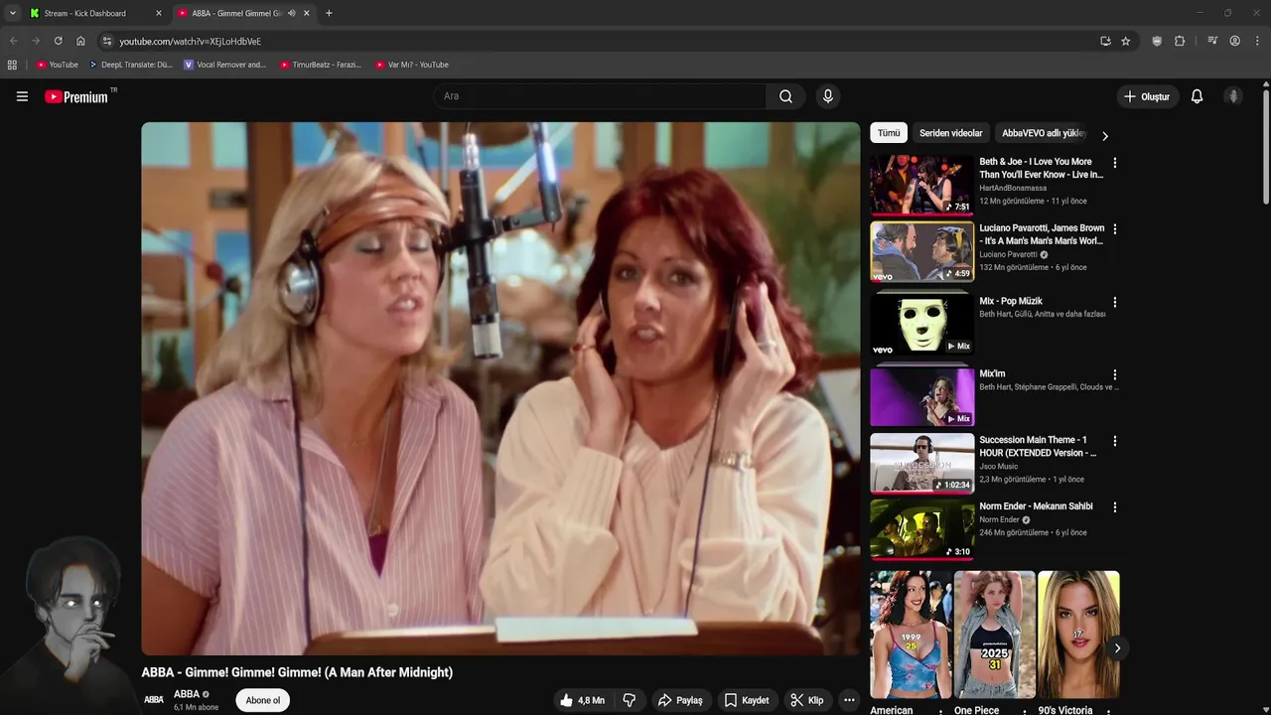Bookmark this page with star icon
This screenshot has height=715, width=1271.
(x=1126, y=41)
